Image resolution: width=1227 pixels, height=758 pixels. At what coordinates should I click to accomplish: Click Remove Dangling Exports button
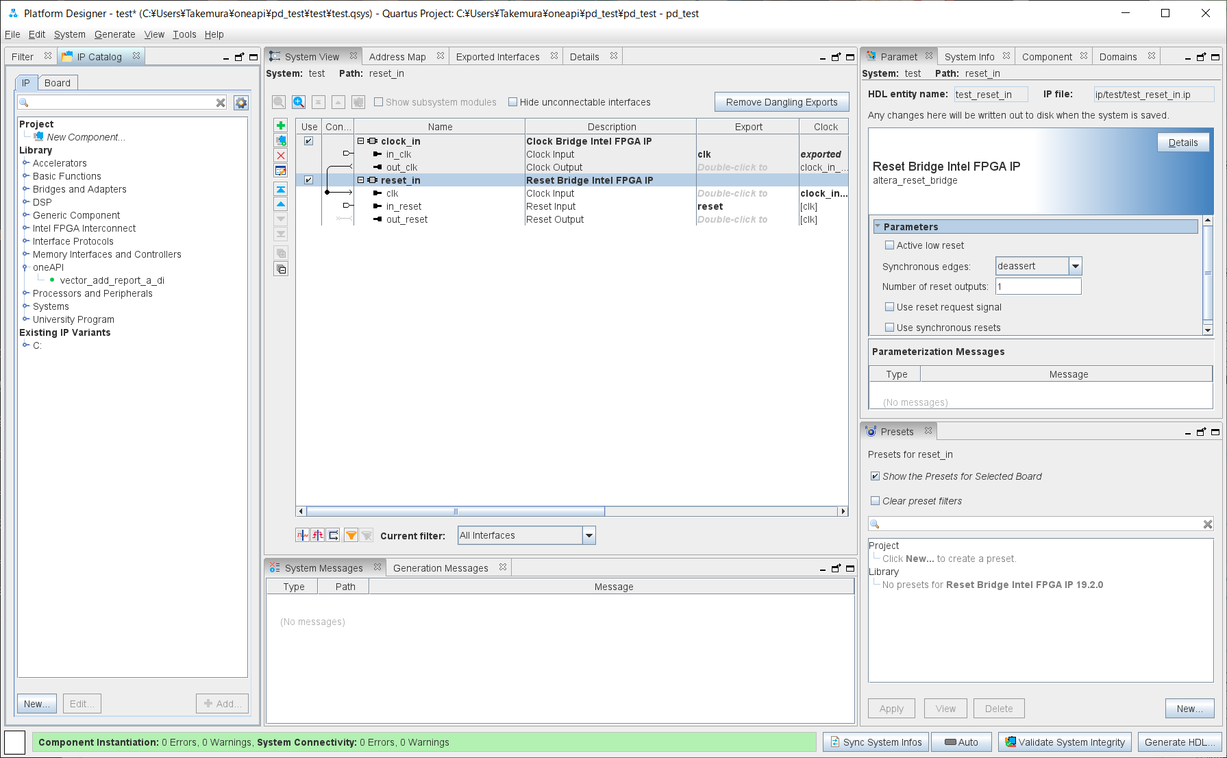pyautogui.click(x=782, y=102)
